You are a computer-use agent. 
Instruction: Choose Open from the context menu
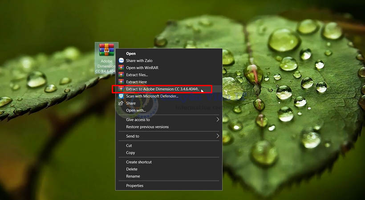coord(131,53)
